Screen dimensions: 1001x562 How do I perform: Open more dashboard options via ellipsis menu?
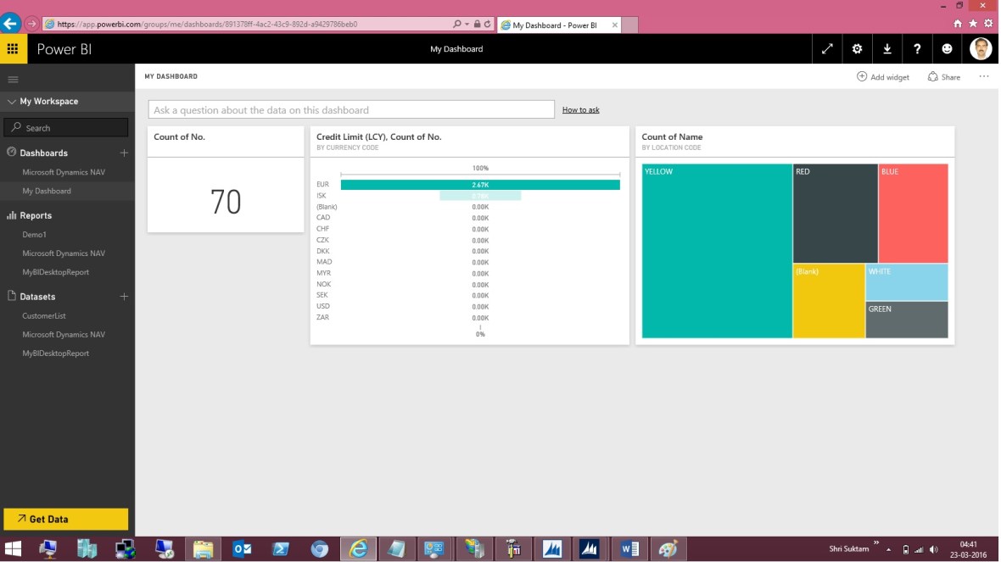[x=984, y=76]
